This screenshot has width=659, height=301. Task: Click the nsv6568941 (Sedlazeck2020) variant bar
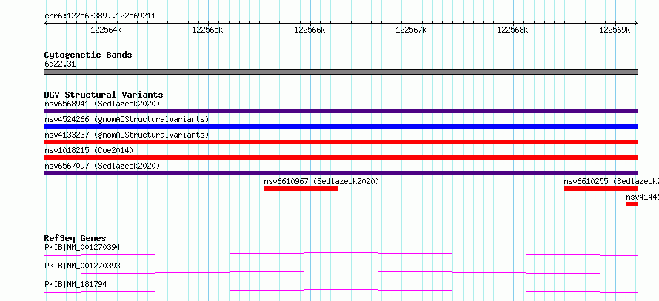coord(341,111)
